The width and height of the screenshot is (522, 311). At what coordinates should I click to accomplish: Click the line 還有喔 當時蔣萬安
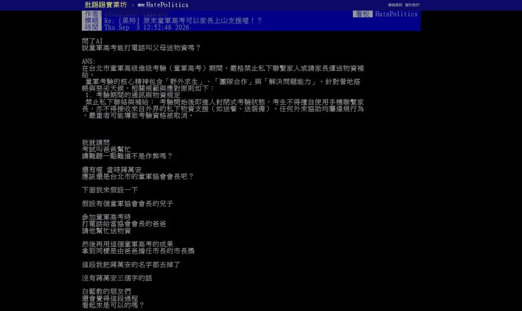click(112, 170)
